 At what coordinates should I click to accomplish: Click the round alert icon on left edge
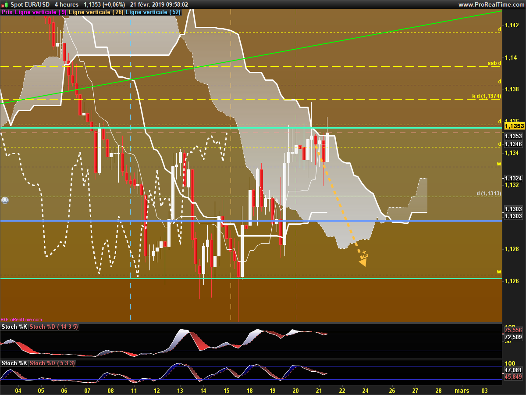(x=5, y=200)
